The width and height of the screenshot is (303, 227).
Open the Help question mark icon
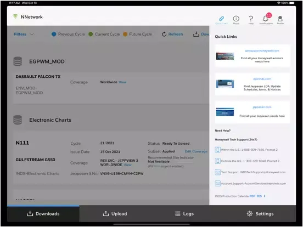point(251,19)
